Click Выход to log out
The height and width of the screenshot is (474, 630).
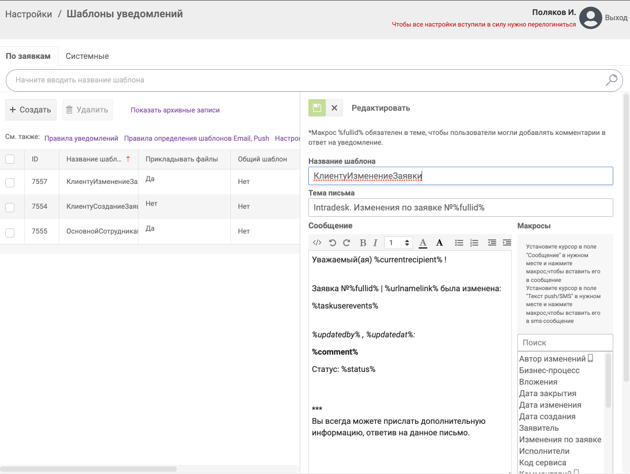coord(616,18)
